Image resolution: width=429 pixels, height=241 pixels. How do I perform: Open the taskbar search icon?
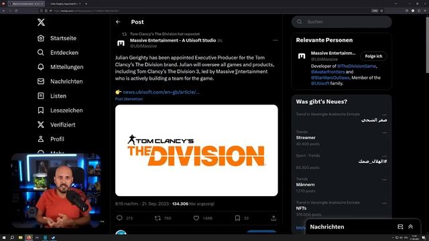point(12,238)
